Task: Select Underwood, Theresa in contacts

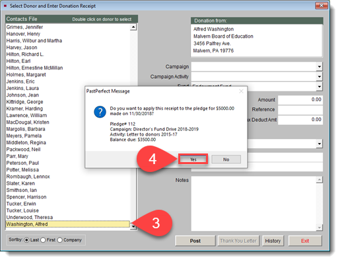Action: [30, 218]
